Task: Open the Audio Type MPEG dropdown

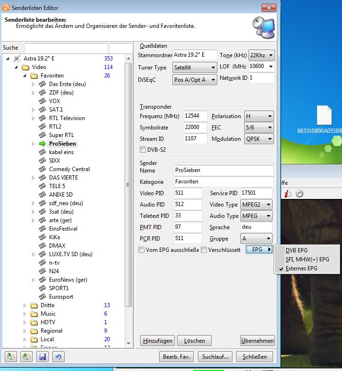Action: (x=256, y=216)
